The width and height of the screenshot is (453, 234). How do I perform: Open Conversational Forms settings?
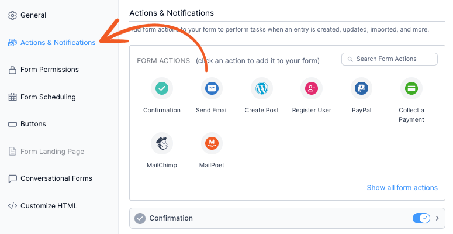(x=50, y=178)
